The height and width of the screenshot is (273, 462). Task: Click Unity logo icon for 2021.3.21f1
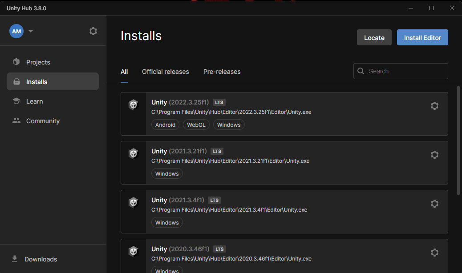(x=134, y=153)
